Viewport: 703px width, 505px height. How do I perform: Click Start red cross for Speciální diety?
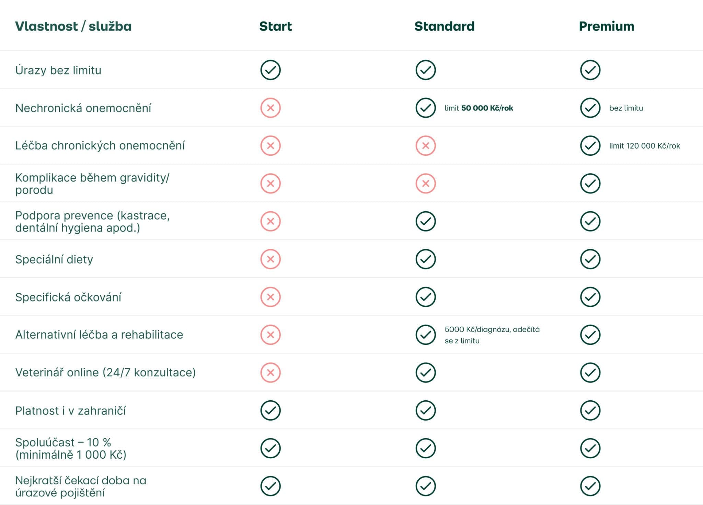click(270, 259)
